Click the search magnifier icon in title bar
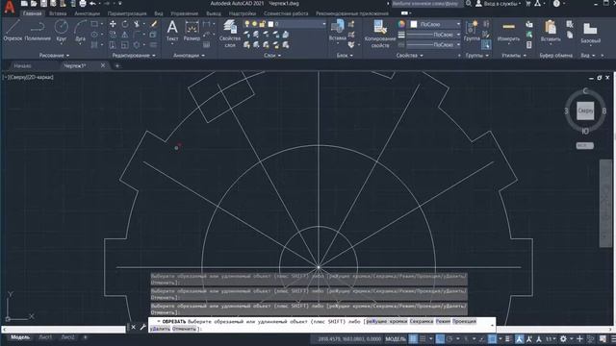616x346 pixels. (x=469, y=4)
